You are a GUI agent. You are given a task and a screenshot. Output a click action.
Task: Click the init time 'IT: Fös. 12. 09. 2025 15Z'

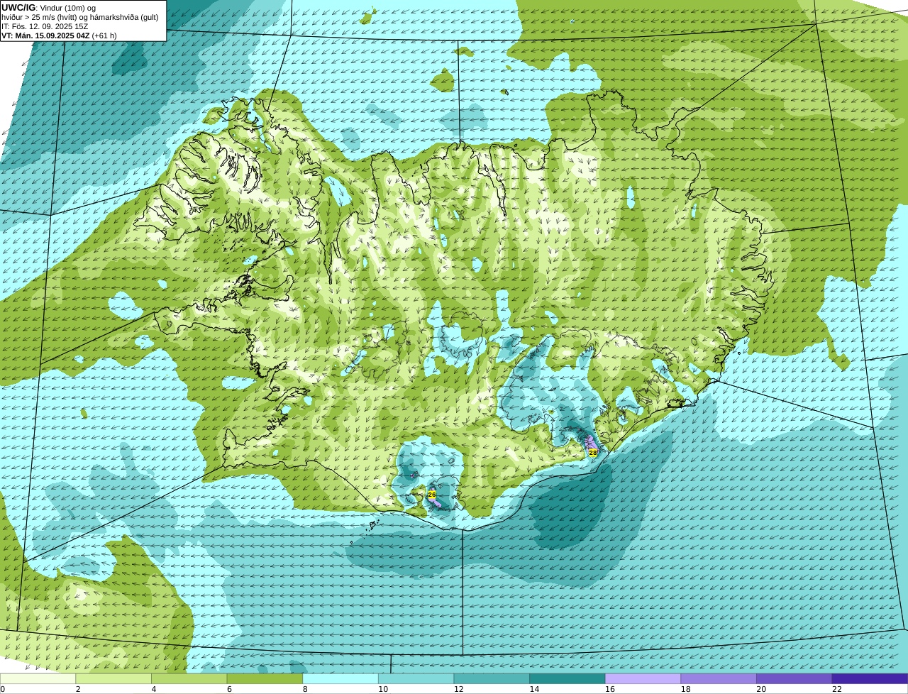pyautogui.click(x=45, y=26)
